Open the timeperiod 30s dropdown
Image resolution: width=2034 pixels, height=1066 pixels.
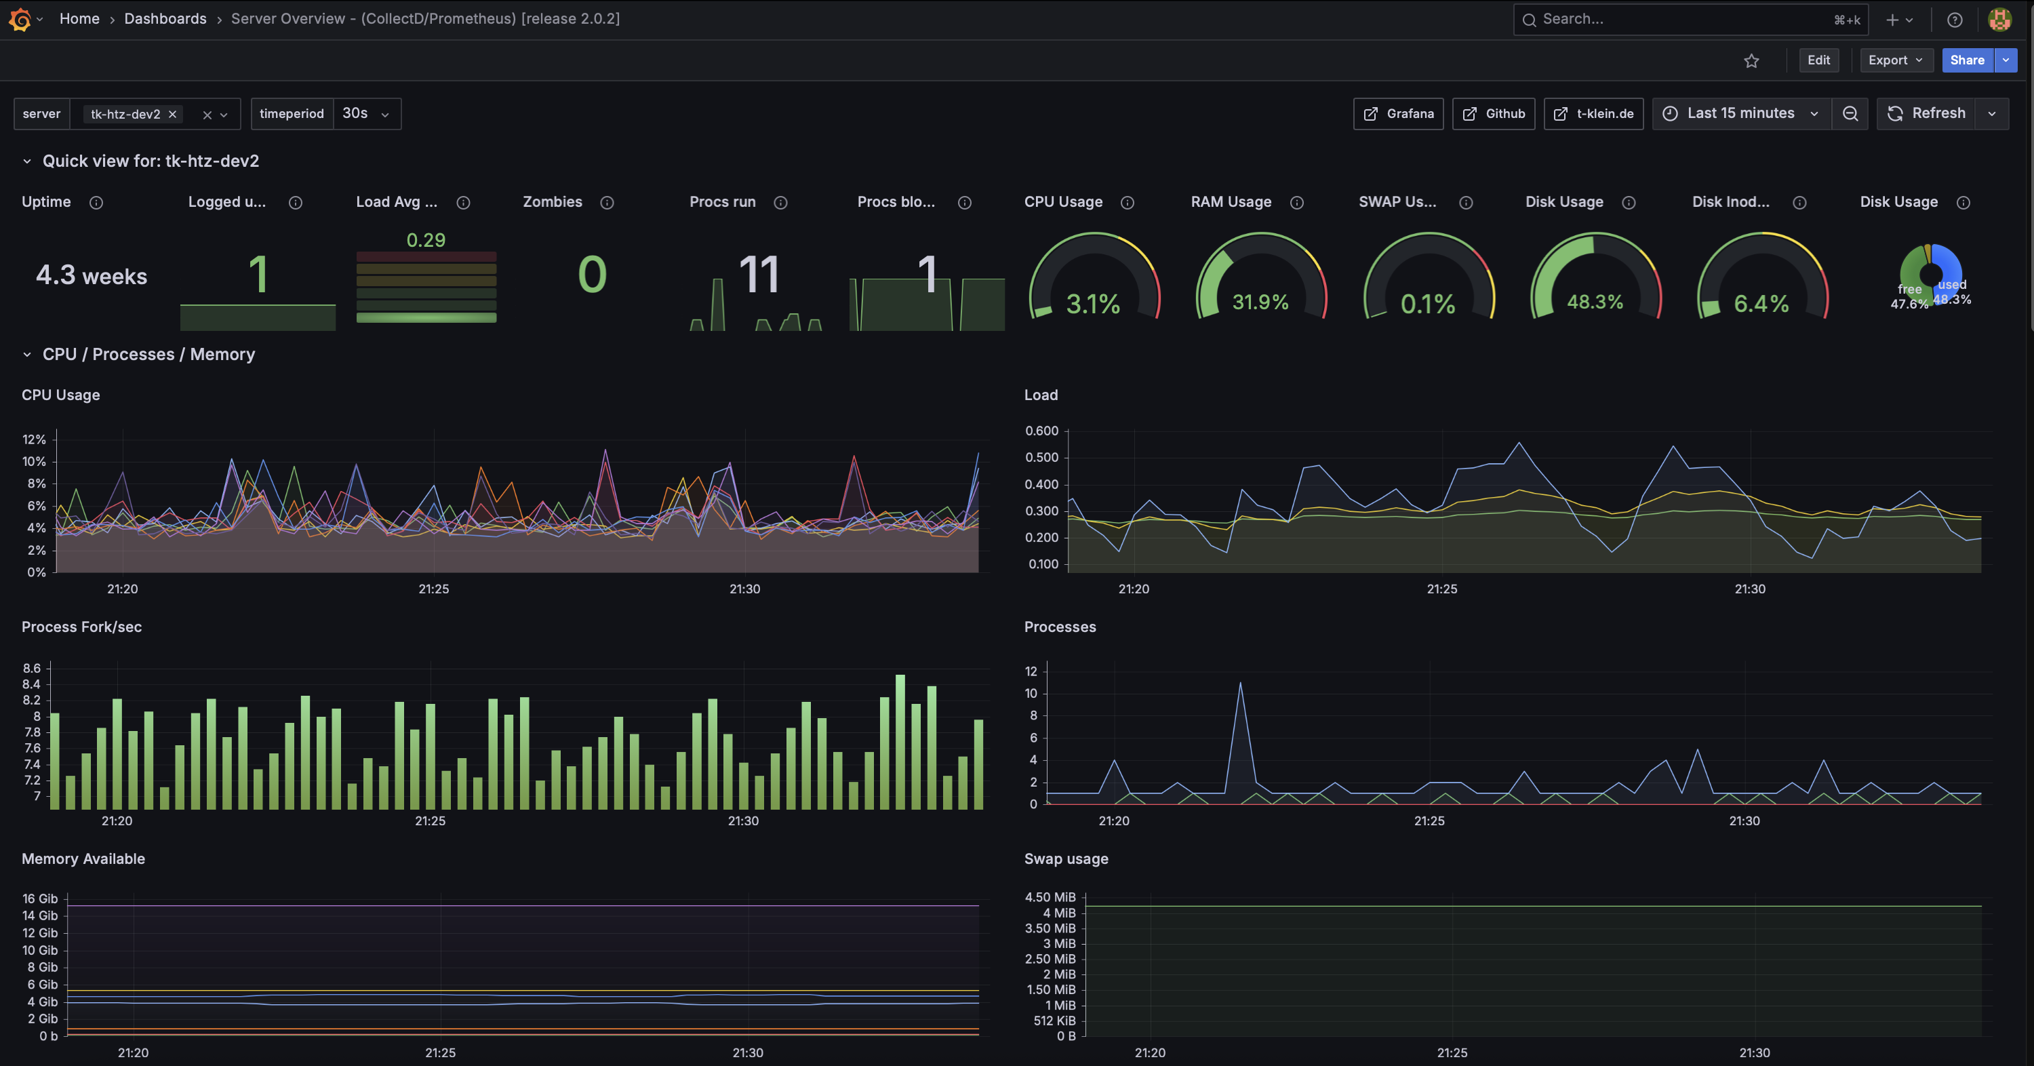366,114
